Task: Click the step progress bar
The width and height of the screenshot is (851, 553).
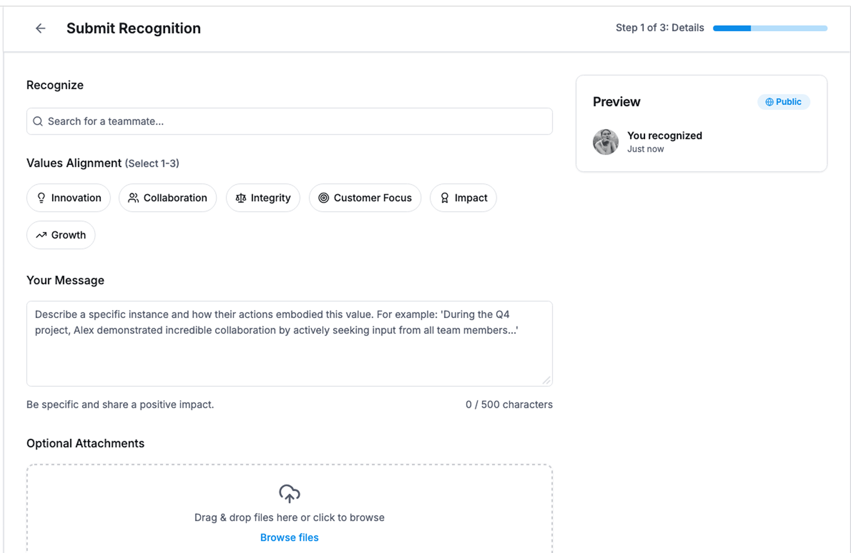Action: coord(770,28)
